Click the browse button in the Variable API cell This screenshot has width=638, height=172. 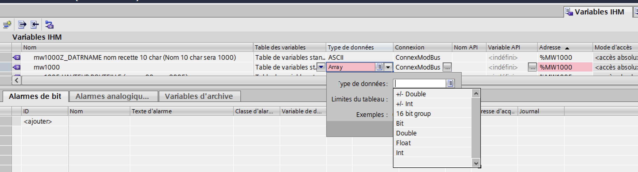point(532,67)
